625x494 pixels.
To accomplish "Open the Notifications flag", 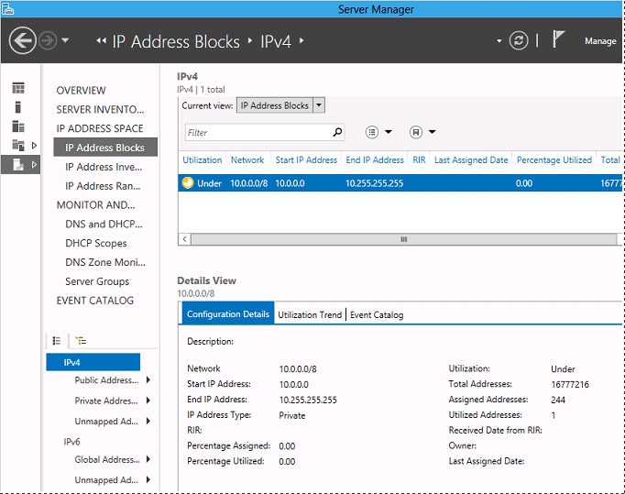I will pos(560,40).
